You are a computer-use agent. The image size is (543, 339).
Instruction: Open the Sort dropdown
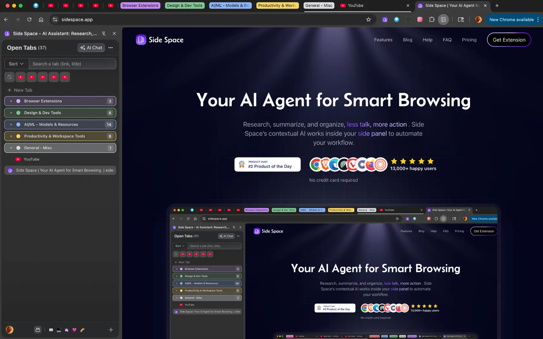[x=16, y=64]
